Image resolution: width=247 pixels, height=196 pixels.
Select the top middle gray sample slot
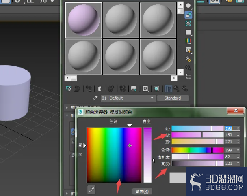[121, 20]
